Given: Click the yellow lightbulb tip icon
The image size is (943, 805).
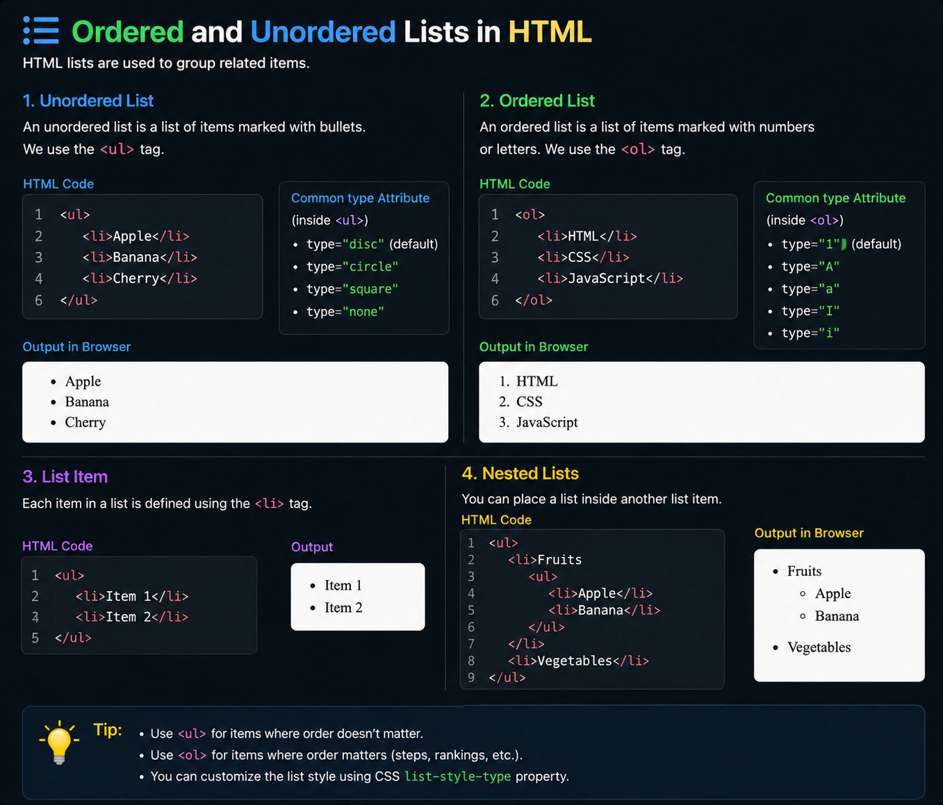Looking at the screenshot, I should 59,742.
